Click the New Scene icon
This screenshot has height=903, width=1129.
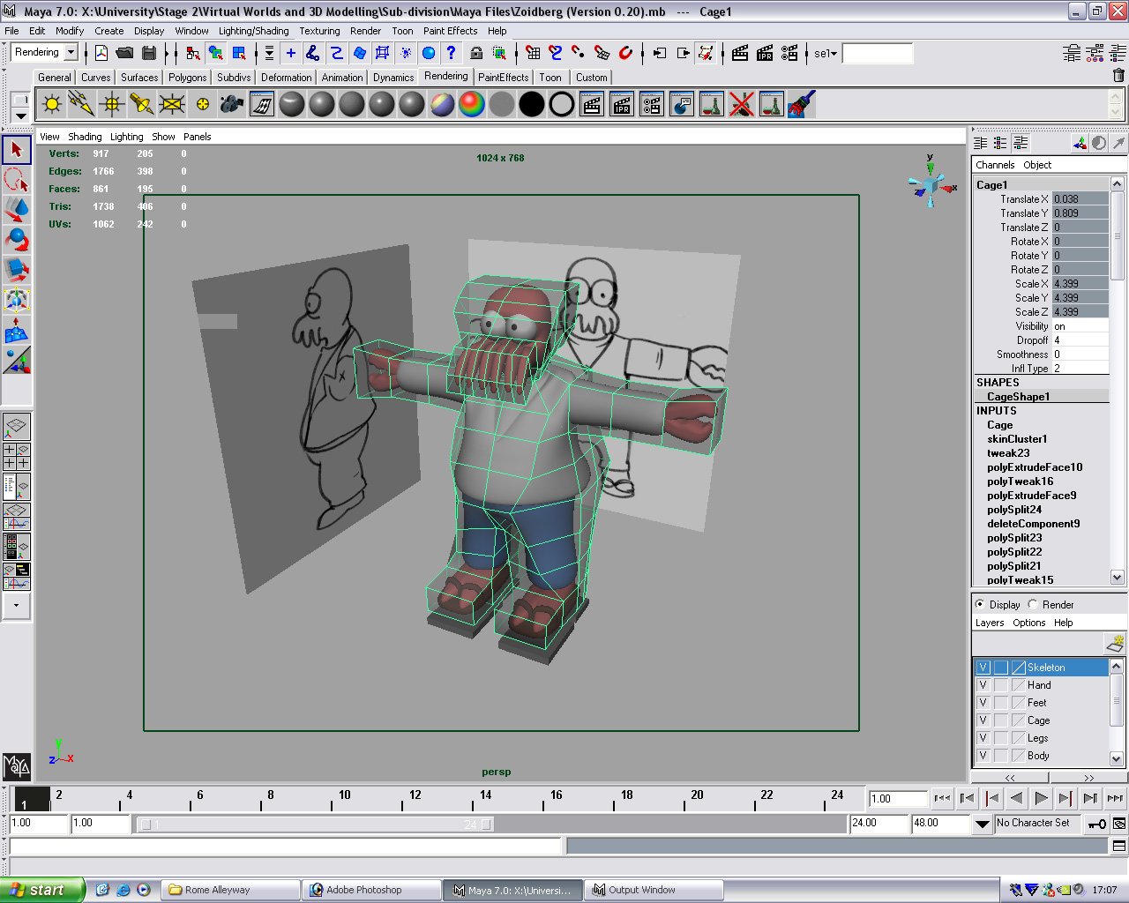[x=101, y=53]
